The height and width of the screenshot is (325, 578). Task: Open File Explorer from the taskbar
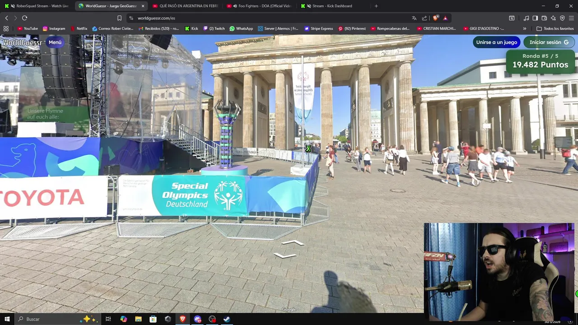pyautogui.click(x=138, y=319)
